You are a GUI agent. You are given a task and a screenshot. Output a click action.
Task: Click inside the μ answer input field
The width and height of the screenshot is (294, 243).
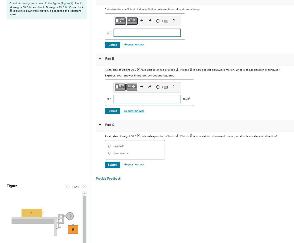pos(147,32)
